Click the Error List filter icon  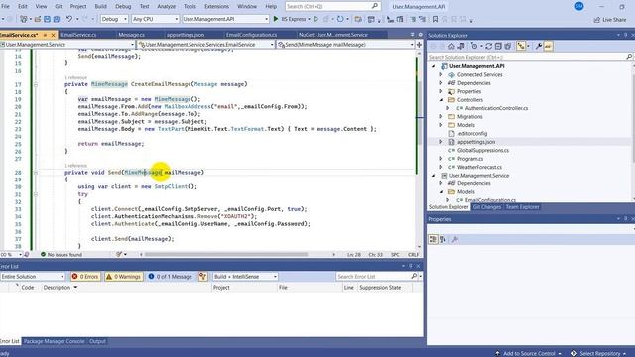click(202, 277)
